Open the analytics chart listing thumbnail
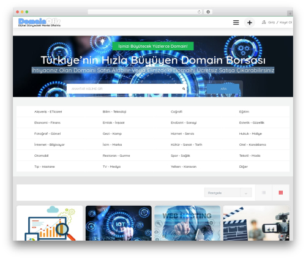The height and width of the screenshot is (259, 306). tap(50, 223)
